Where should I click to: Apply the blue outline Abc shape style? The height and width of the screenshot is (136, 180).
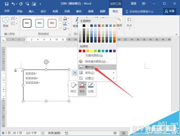click(x=40, y=23)
